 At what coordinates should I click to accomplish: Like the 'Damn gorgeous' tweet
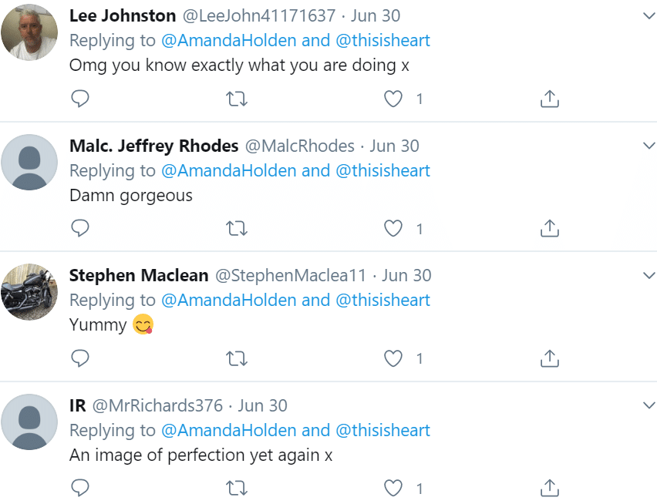tap(393, 229)
